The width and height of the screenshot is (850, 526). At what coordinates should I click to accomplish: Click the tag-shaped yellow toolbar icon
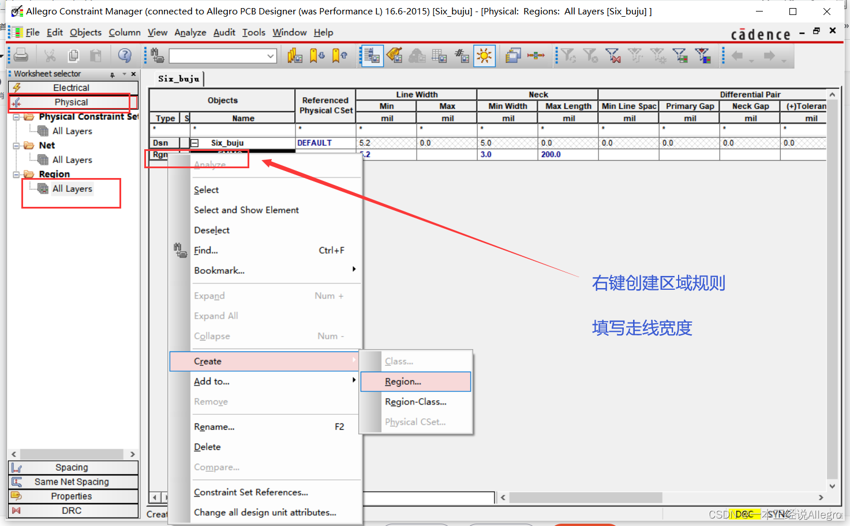click(395, 55)
